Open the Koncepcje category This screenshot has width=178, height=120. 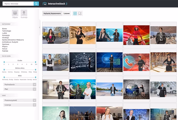6,35
